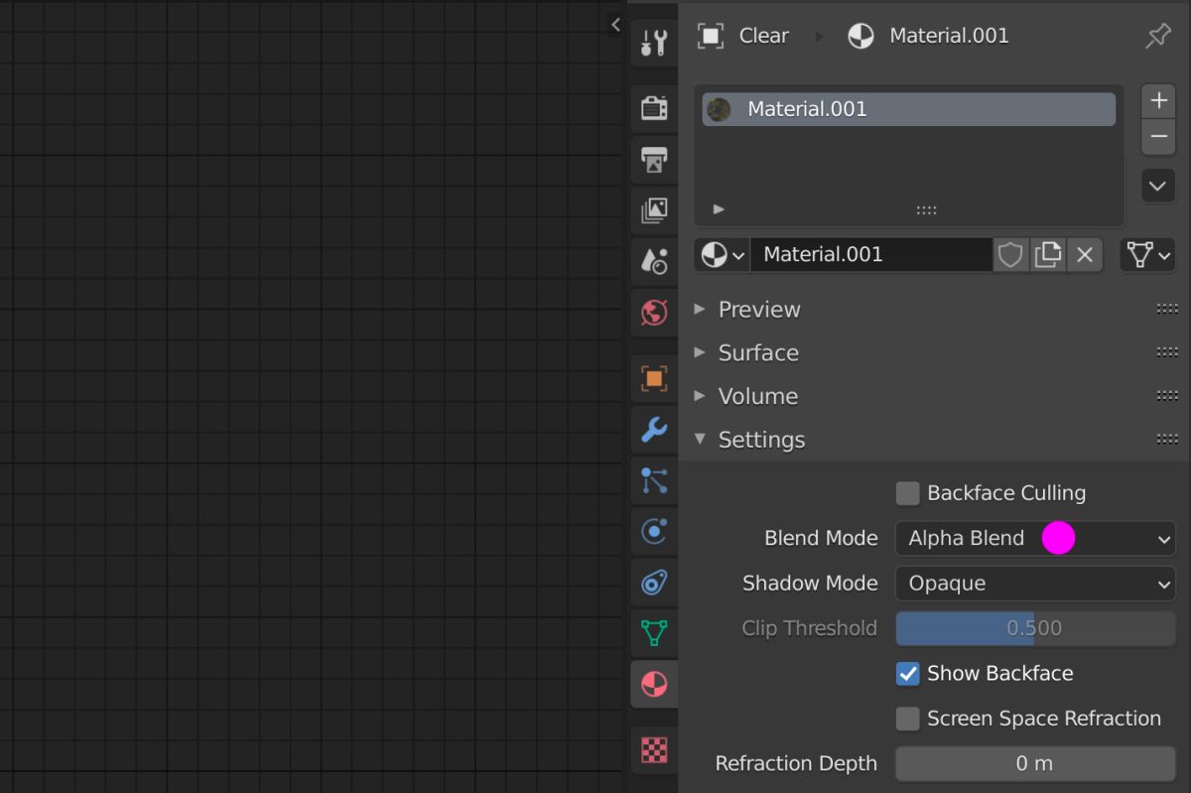This screenshot has height=793, width=1191.
Task: Open material link mode dropdown
Action: [x=1147, y=255]
